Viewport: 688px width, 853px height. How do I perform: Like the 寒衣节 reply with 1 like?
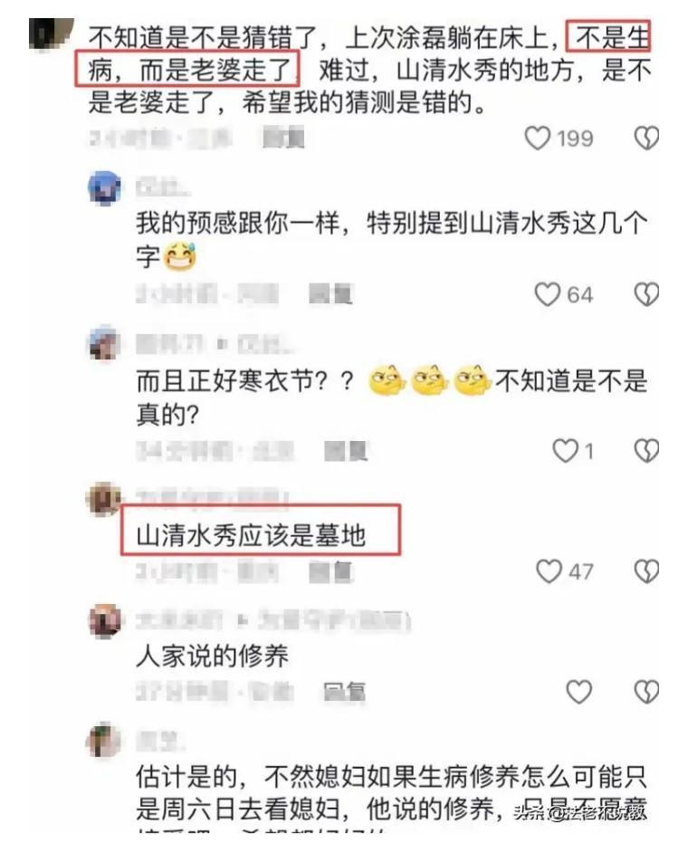tap(565, 451)
